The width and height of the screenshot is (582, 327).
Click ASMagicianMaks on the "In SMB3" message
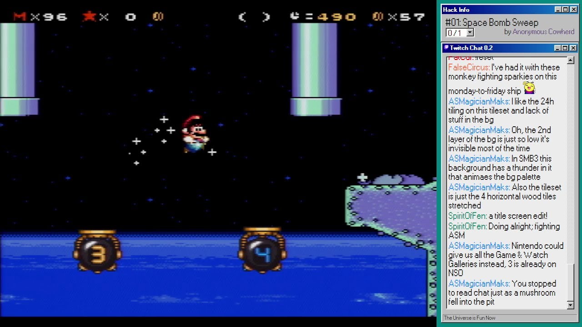(479, 159)
